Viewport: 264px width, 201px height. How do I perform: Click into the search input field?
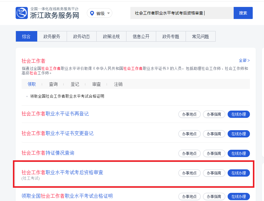pyautogui.click(x=182, y=13)
